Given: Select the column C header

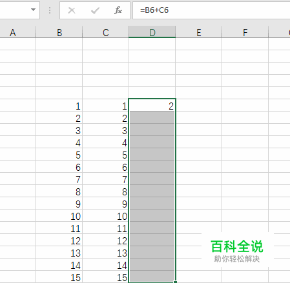Looking at the screenshot, I should (x=106, y=32).
